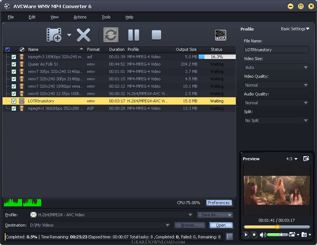Image resolution: width=317 pixels, height=245 pixels.
Task: Open the H.264/MPEG4 - AVC Video profile dropdown
Action: pyautogui.click(x=190, y=215)
